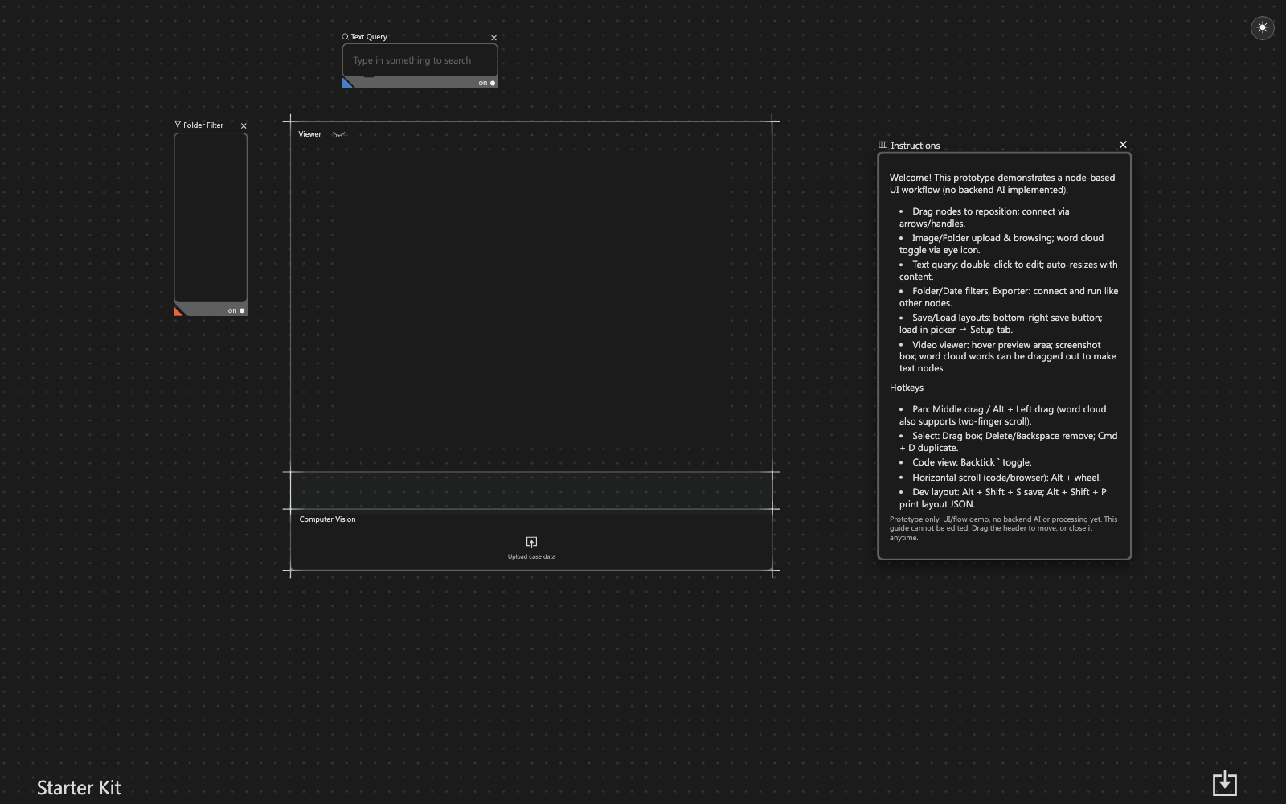This screenshot has height=804, width=1286.
Task: Click the Computer Vision section title
Action: [x=327, y=519]
